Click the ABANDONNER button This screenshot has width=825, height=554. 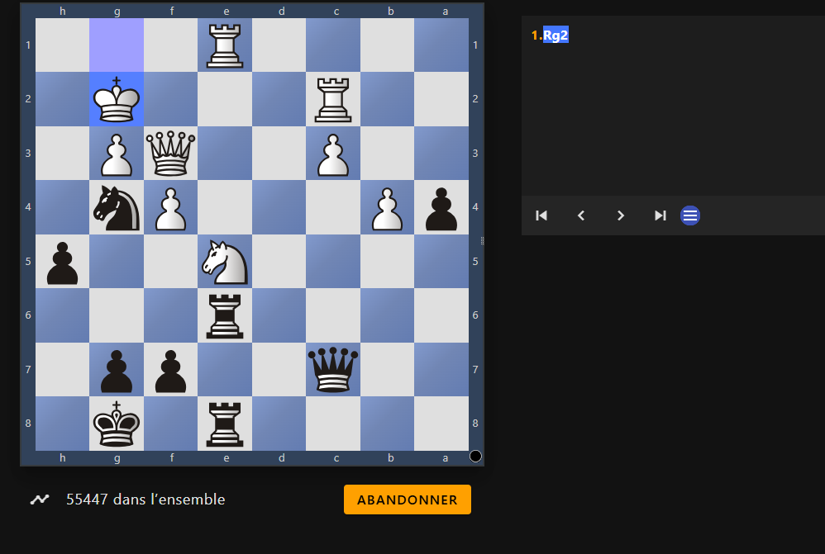(x=408, y=500)
